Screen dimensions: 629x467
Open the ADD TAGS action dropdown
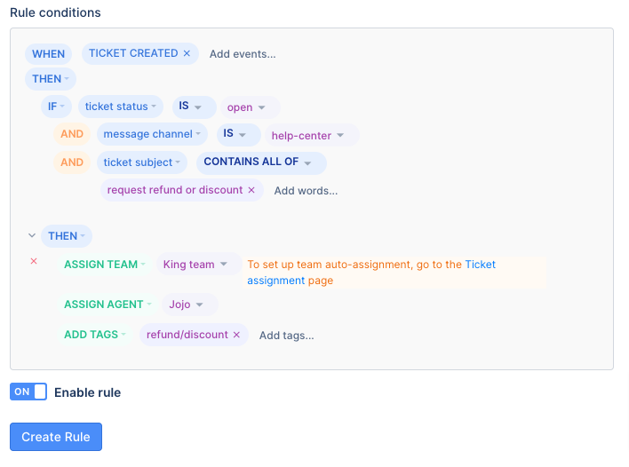click(x=95, y=335)
